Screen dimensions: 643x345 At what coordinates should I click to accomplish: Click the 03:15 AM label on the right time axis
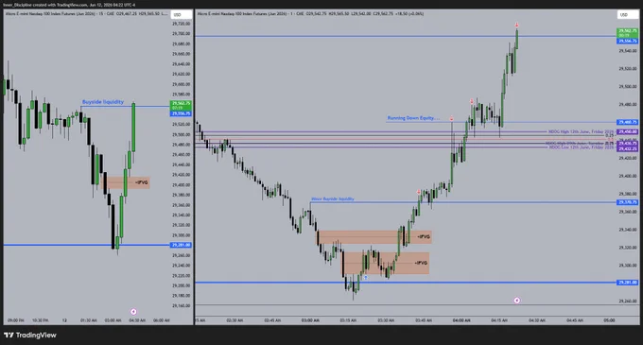(x=348, y=320)
